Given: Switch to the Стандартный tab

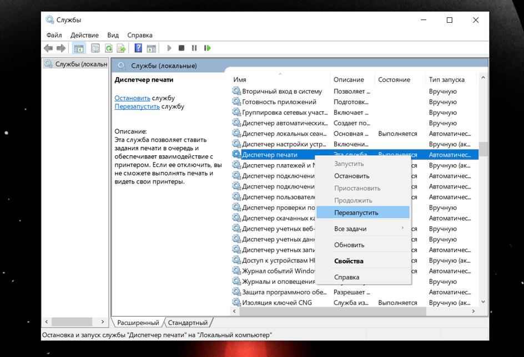Looking at the screenshot, I should pos(188,323).
